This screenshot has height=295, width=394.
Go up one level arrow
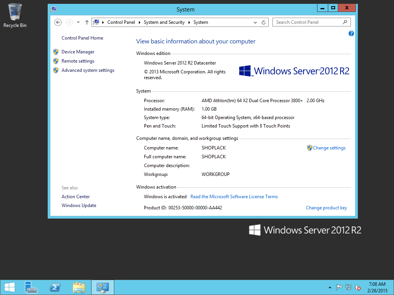coord(87,22)
